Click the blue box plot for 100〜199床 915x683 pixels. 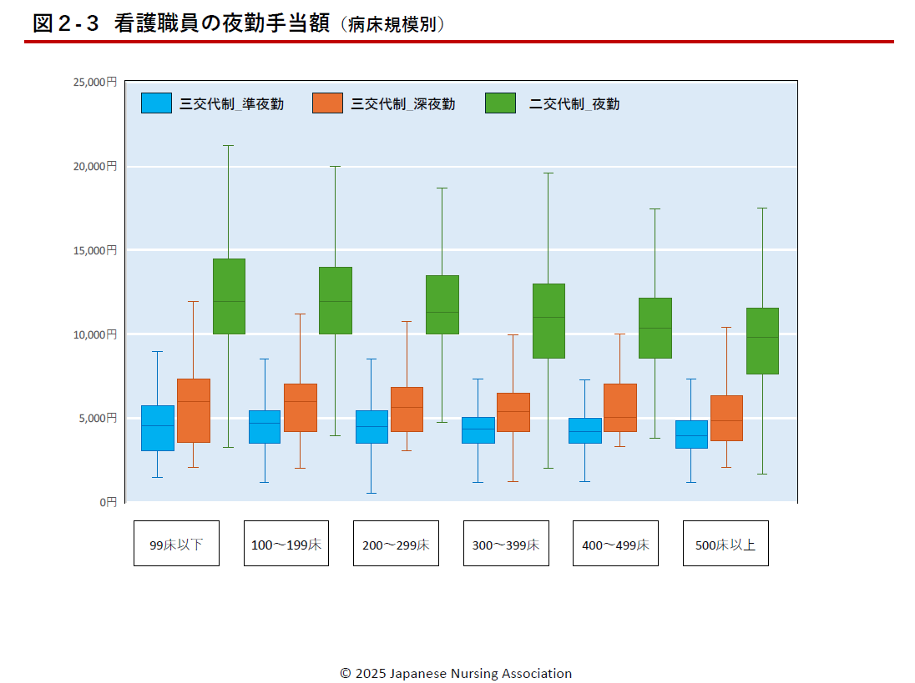(265, 426)
